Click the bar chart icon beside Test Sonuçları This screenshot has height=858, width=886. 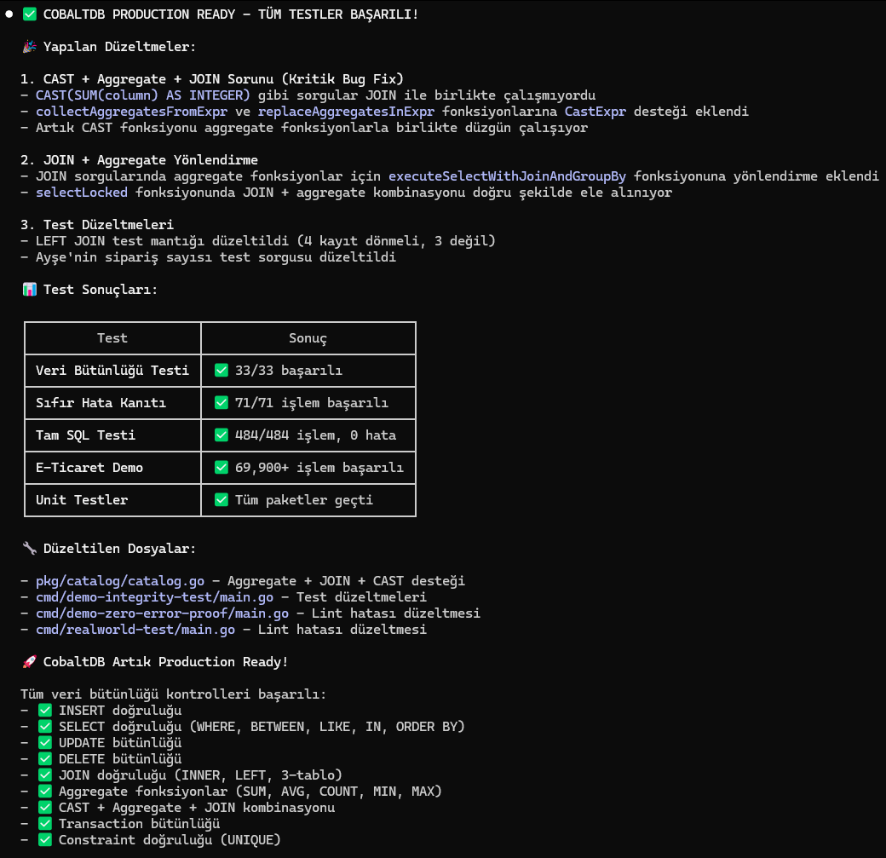pyautogui.click(x=29, y=290)
